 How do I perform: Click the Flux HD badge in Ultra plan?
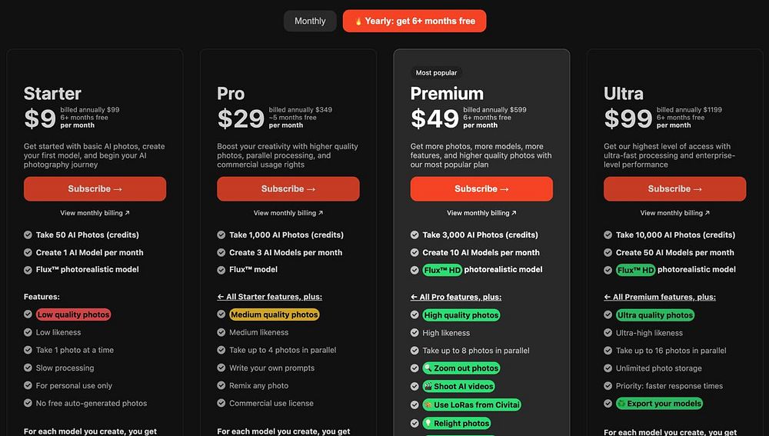(635, 270)
